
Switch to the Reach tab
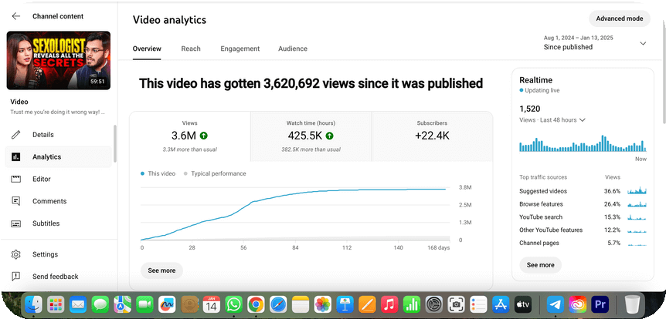[x=191, y=49]
